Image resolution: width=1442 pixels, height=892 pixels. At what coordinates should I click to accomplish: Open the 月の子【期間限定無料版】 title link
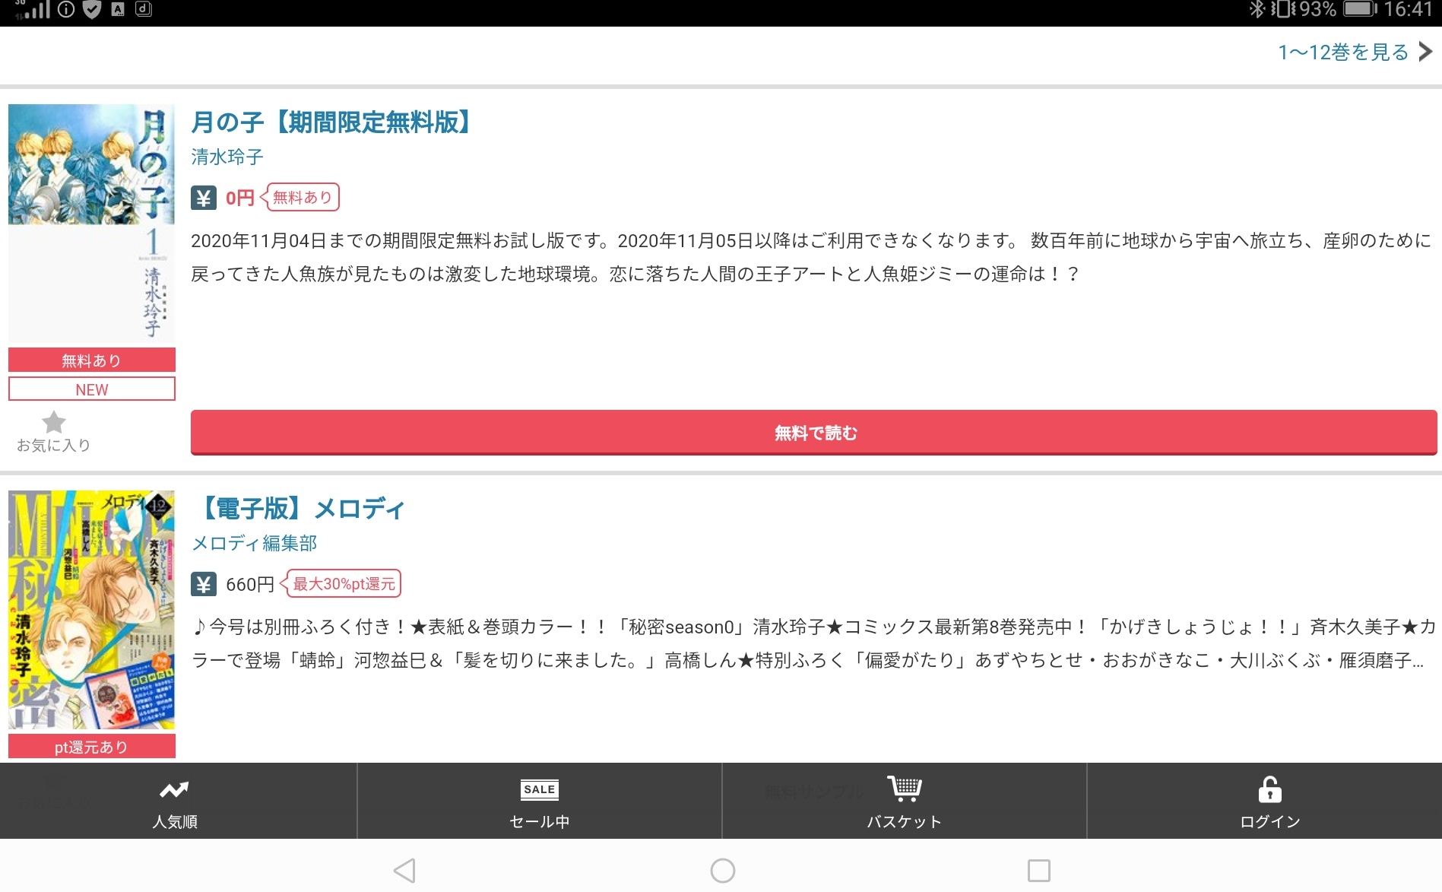(331, 122)
